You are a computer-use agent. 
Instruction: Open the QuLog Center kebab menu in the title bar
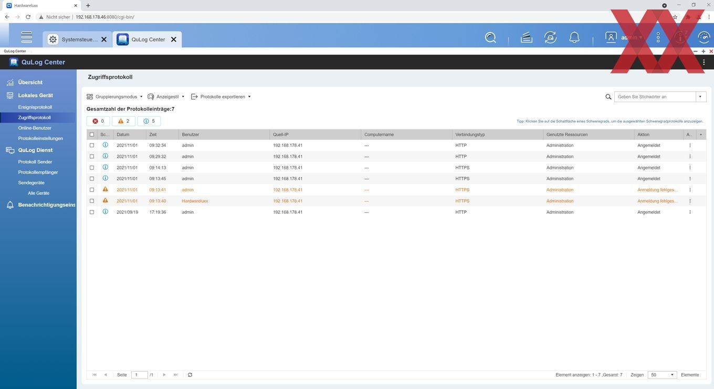pos(704,62)
